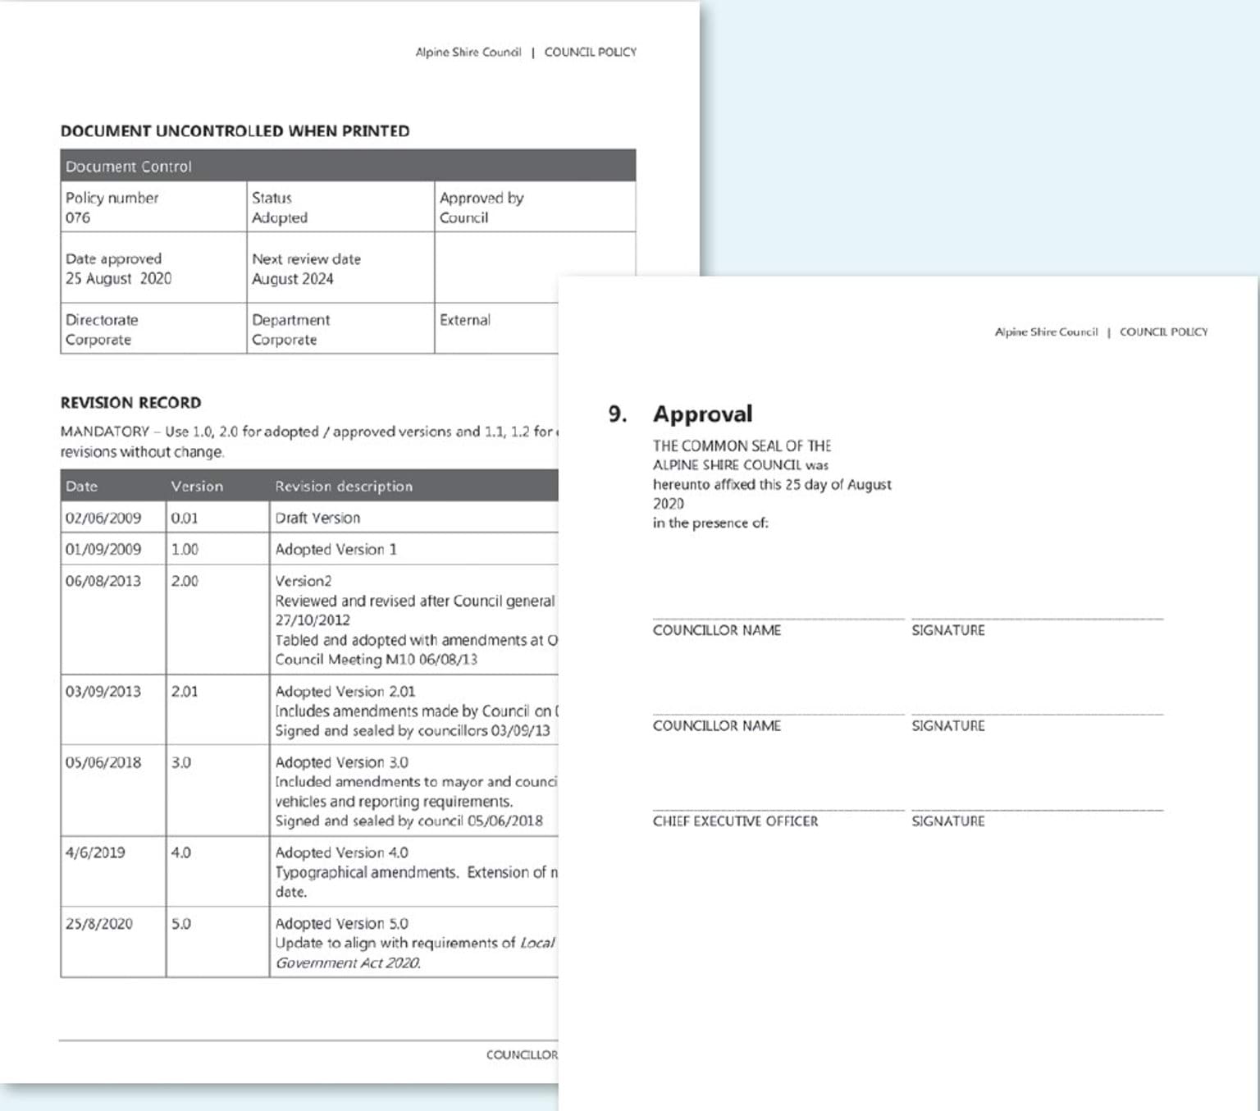The width and height of the screenshot is (1260, 1111).
Task: Click policy number value '076'
Action: [x=78, y=217]
